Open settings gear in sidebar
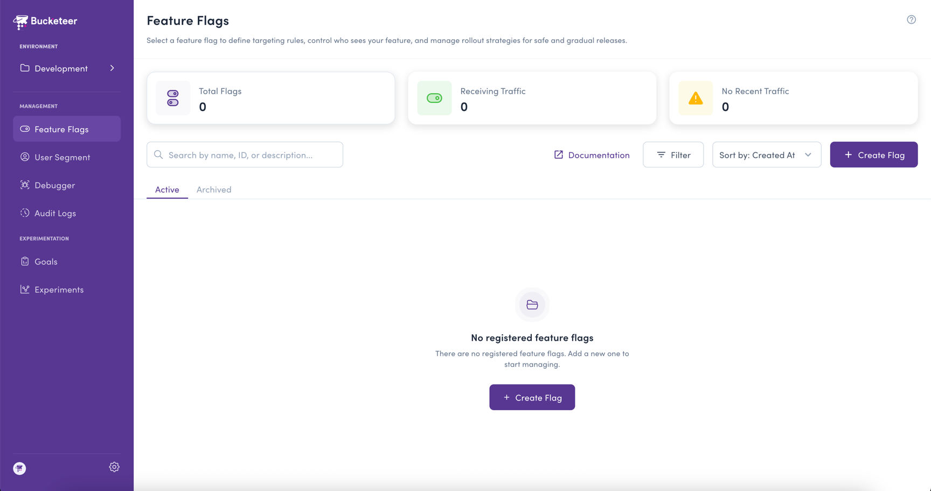 114,467
